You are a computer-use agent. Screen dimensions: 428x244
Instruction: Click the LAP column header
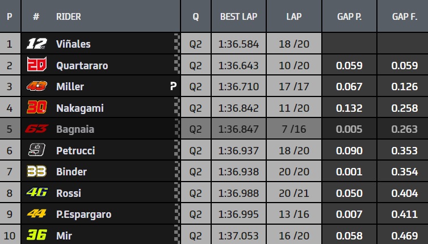pos(293,16)
